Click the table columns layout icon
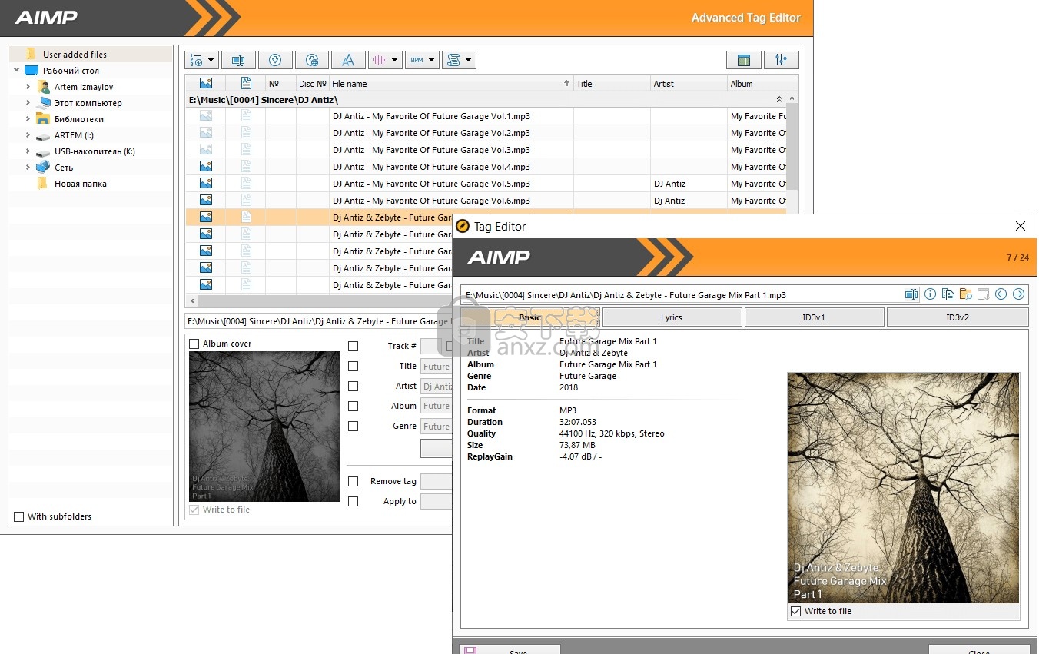The height and width of the screenshot is (654, 1039). coord(744,60)
